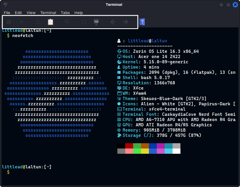Click the Detach Tab arrow toolbar icon

[x=21, y=22]
